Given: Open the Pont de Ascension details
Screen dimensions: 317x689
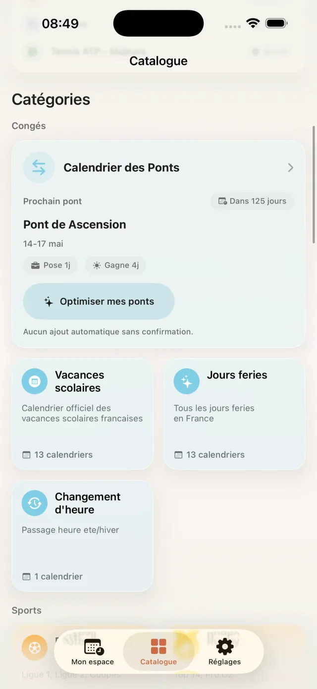Looking at the screenshot, I should 74,224.
